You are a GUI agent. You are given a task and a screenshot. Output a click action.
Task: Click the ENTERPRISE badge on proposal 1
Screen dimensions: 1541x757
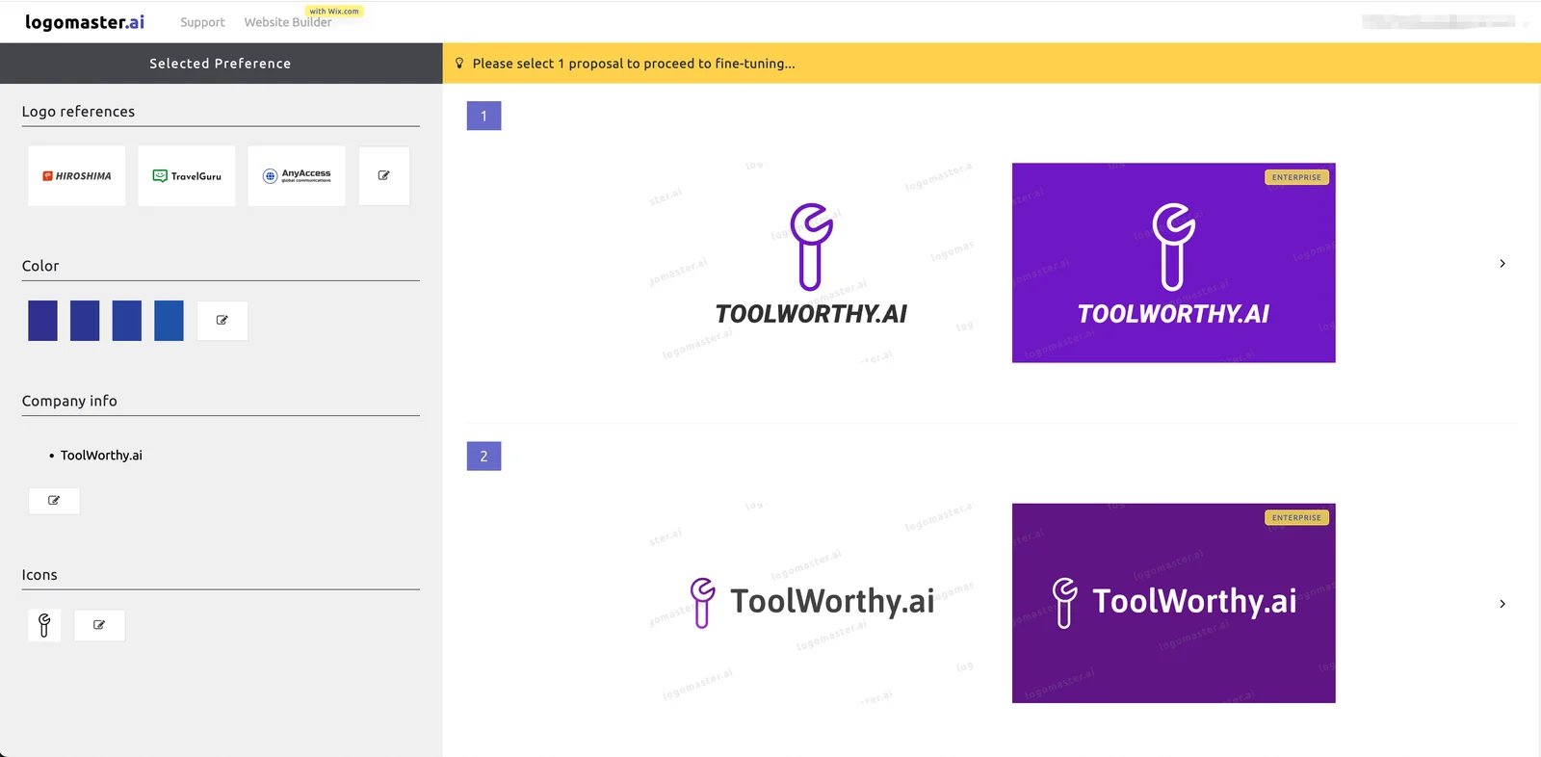(x=1296, y=177)
